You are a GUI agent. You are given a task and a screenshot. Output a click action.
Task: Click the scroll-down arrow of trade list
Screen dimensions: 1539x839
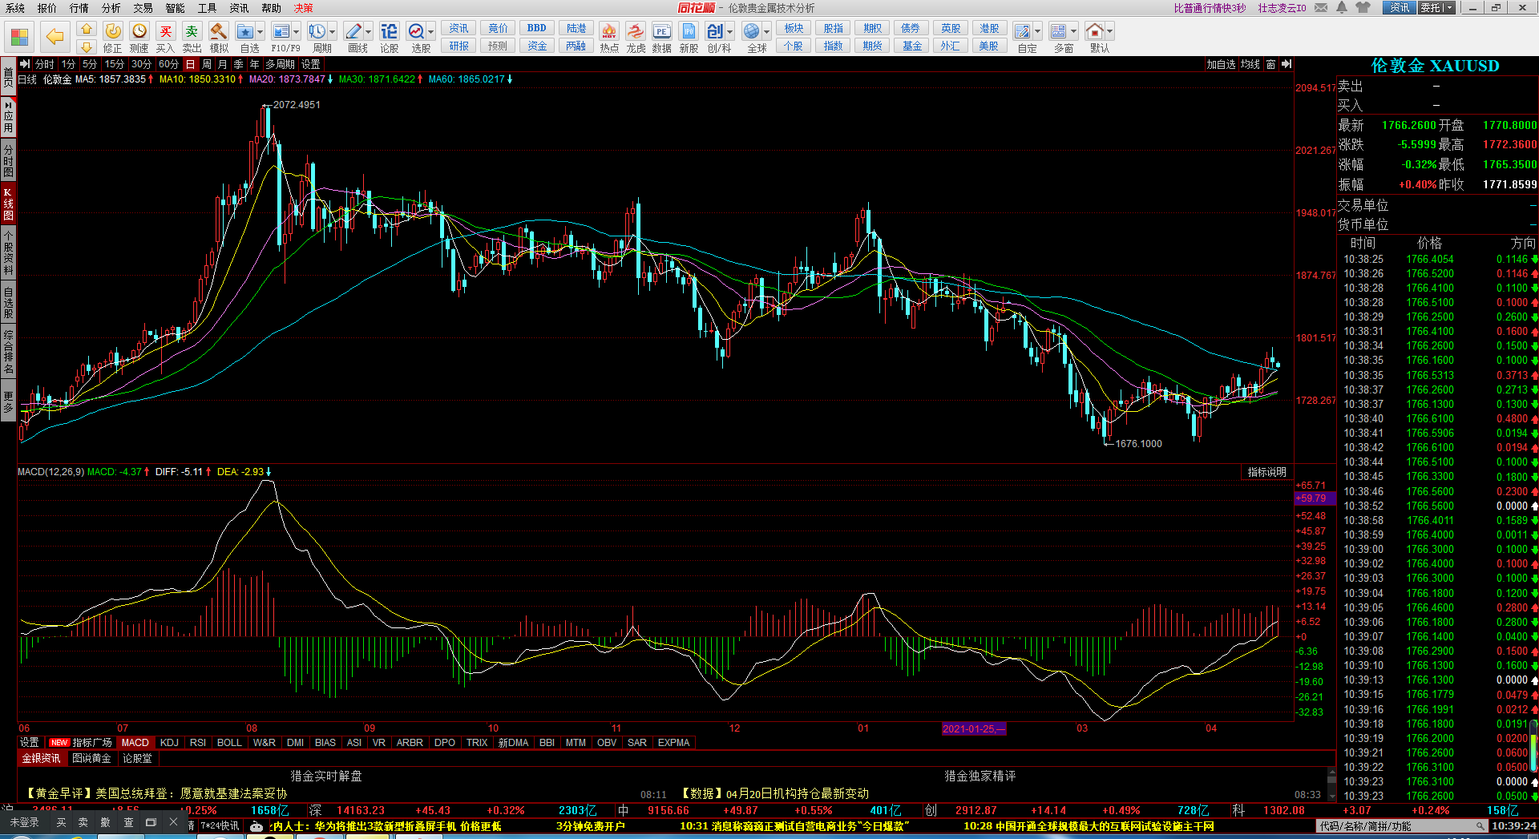coord(1334,797)
